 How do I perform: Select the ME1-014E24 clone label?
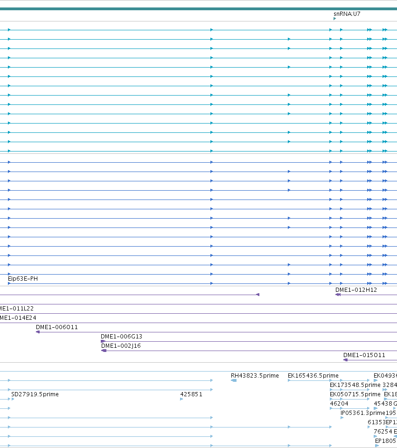coord(18,318)
